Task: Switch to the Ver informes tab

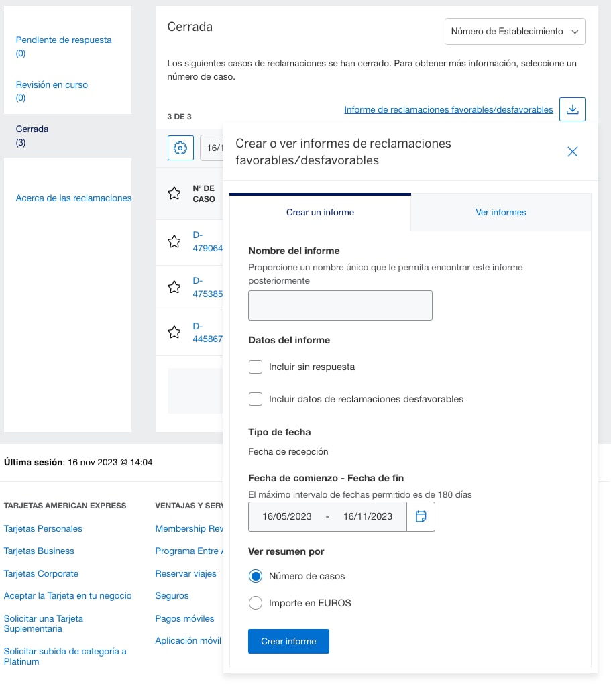Action: [x=500, y=213]
